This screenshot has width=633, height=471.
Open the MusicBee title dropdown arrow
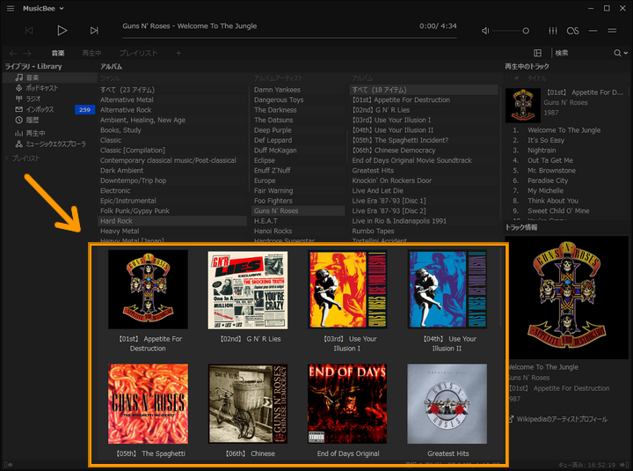62,9
